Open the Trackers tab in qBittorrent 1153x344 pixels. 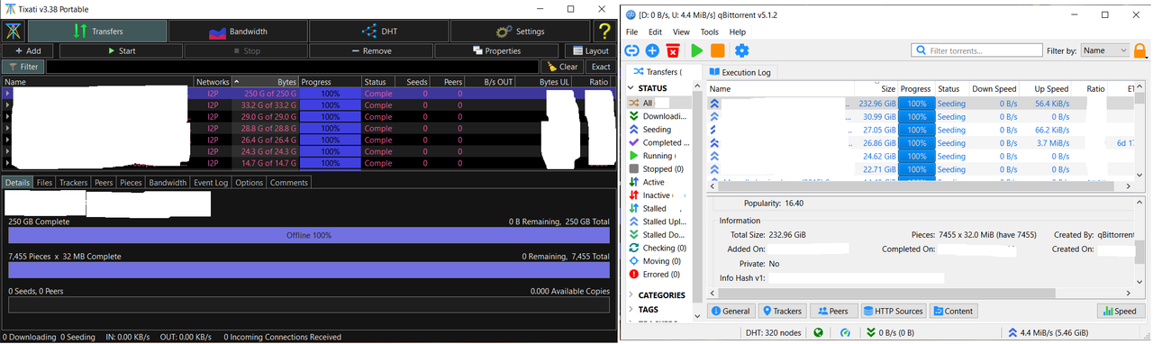pyautogui.click(x=782, y=311)
